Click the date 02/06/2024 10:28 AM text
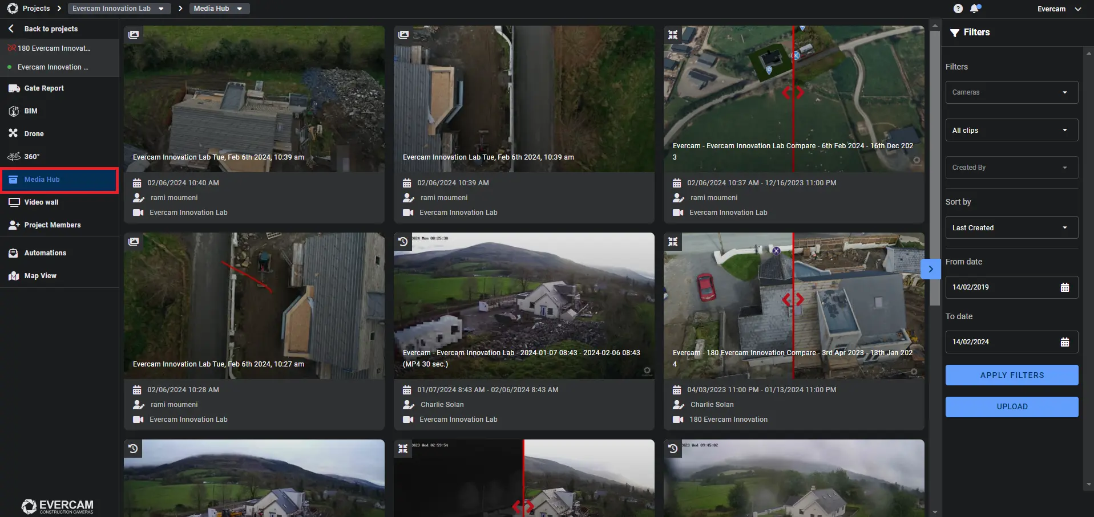 coord(183,390)
